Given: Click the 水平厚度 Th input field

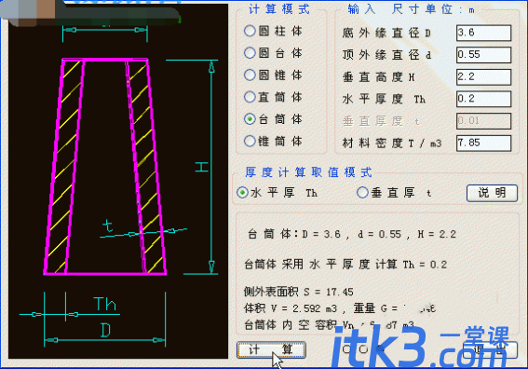Looking at the screenshot, I should [x=483, y=99].
